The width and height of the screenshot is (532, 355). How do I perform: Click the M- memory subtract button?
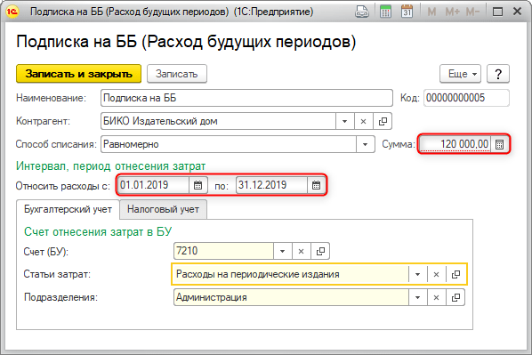tap(472, 12)
